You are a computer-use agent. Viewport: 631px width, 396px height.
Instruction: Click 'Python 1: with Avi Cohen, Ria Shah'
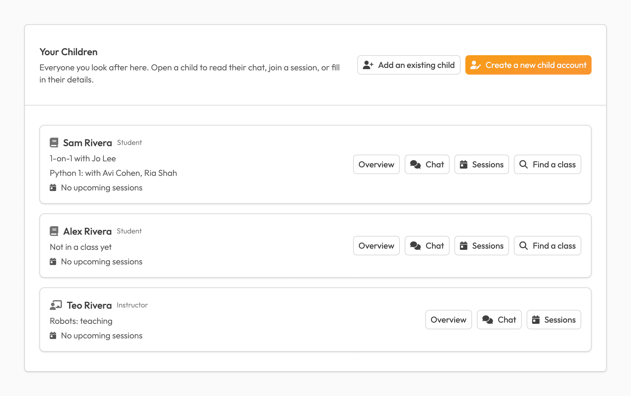tap(113, 173)
